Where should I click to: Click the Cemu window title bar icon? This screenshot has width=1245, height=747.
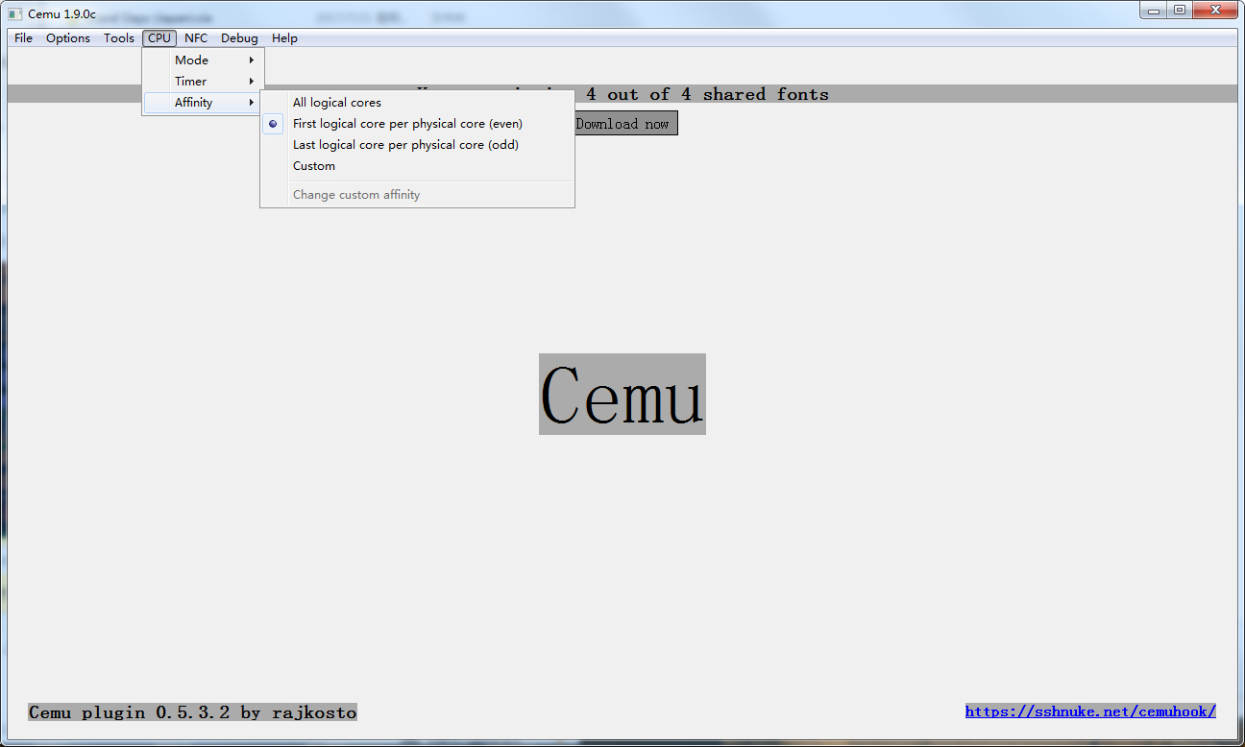click(x=15, y=13)
